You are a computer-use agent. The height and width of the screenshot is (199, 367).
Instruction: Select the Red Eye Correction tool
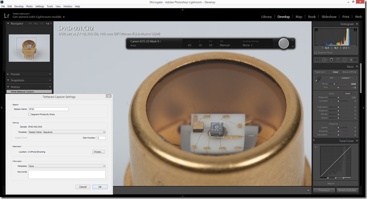click(x=331, y=60)
